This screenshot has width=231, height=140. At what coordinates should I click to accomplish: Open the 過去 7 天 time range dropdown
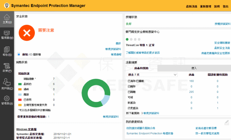(152, 75)
